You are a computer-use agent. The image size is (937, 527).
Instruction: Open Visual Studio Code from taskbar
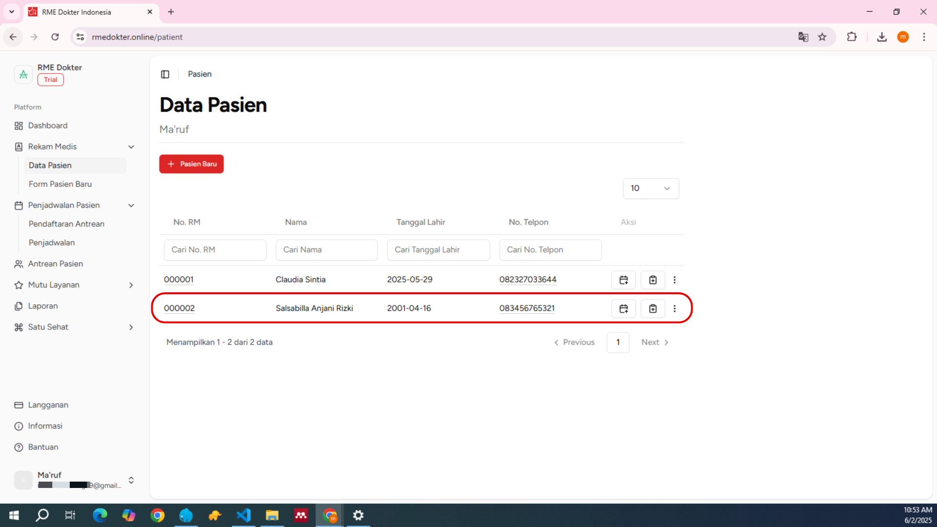244,515
